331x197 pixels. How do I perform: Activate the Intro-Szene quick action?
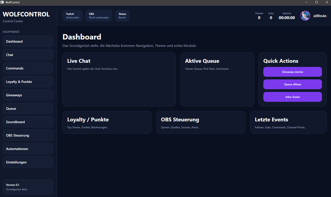coord(292,97)
